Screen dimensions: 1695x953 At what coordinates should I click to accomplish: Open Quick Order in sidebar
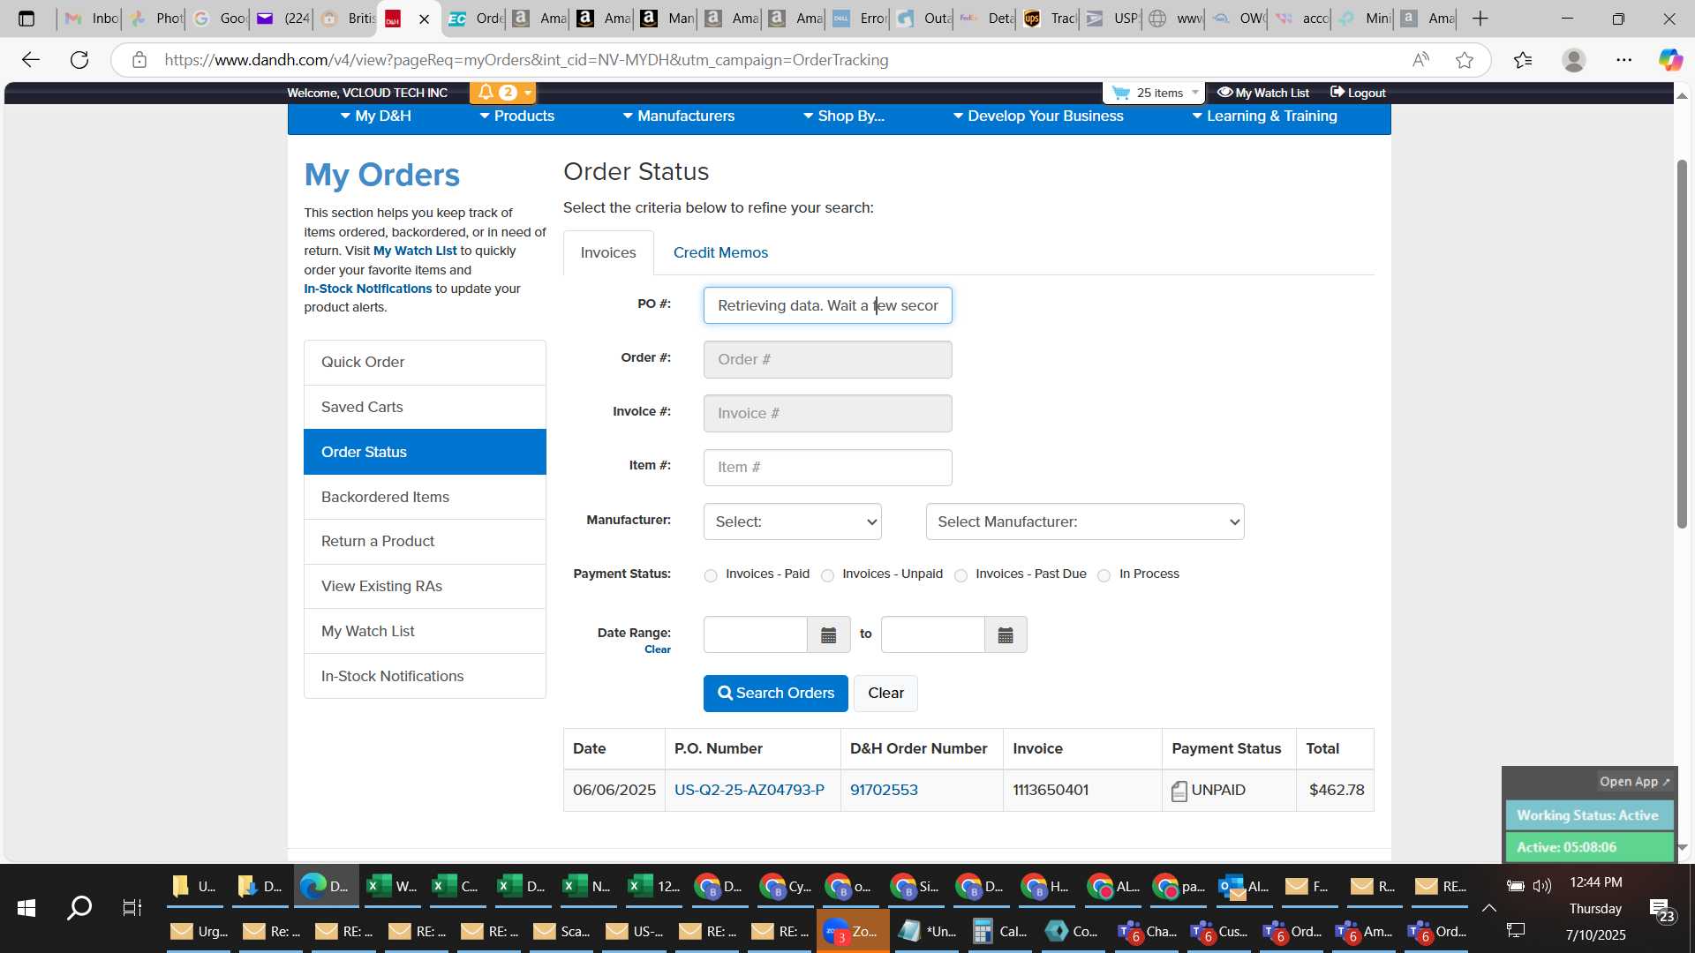coord(425,362)
